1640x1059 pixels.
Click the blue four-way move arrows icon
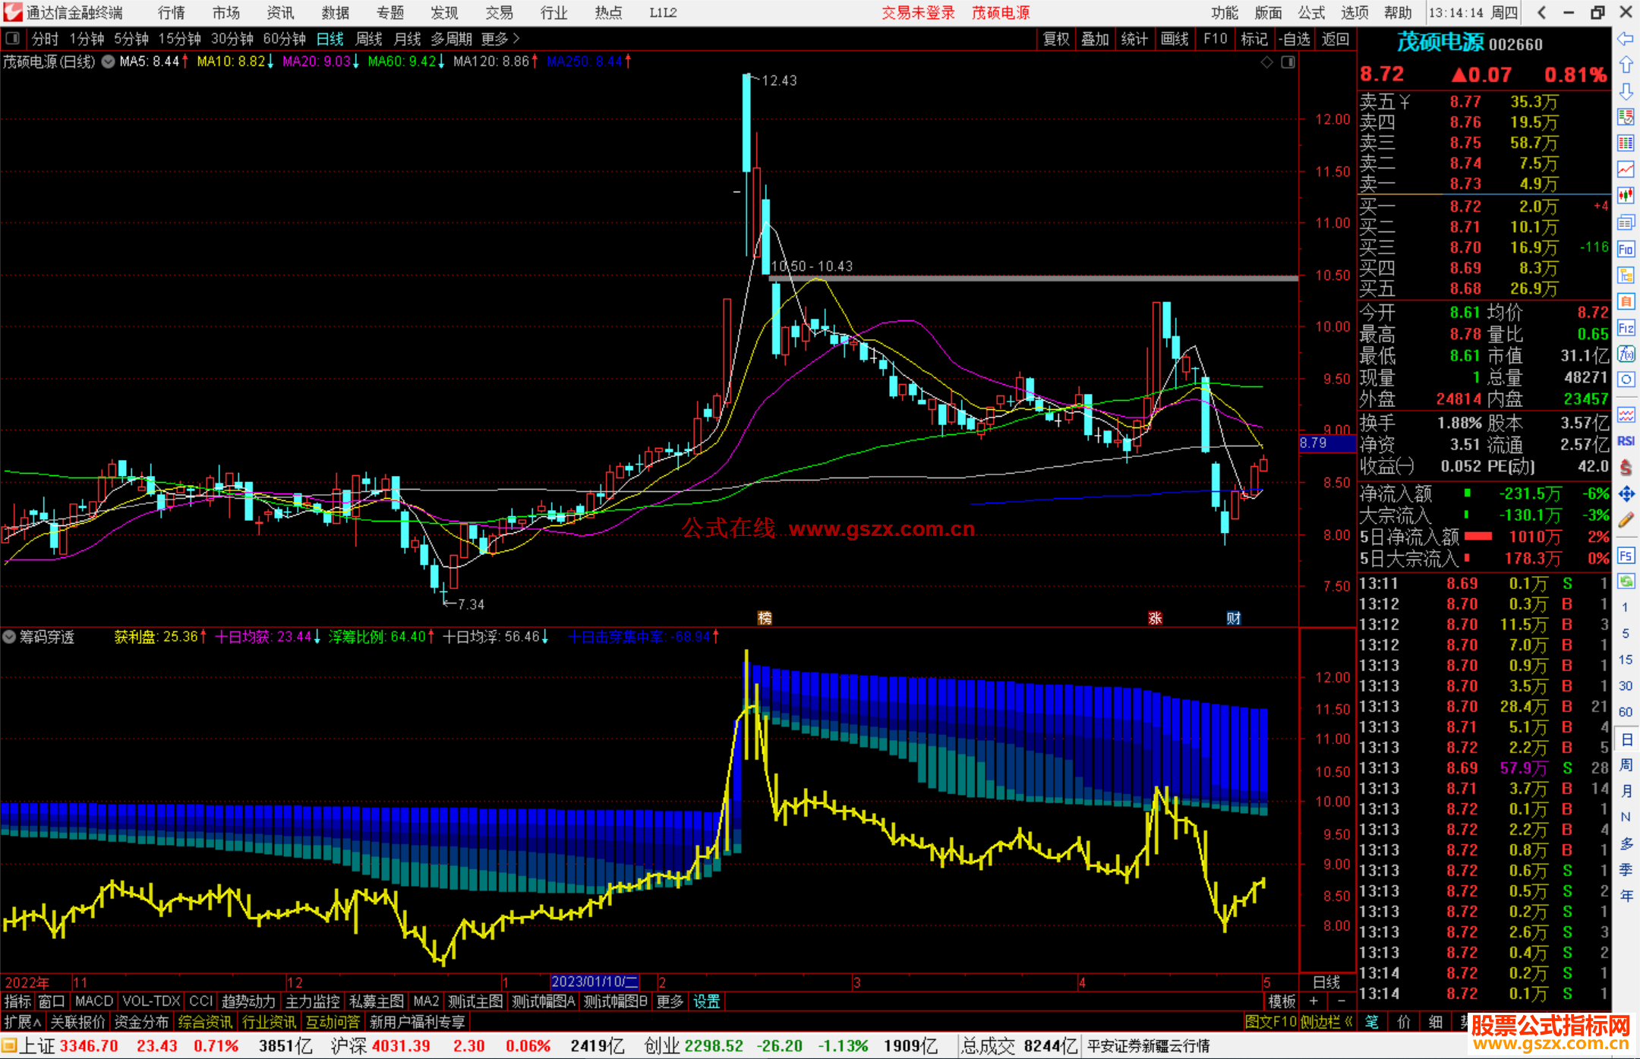click(x=1626, y=494)
